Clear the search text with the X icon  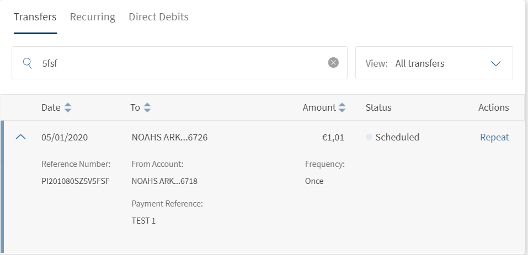333,63
